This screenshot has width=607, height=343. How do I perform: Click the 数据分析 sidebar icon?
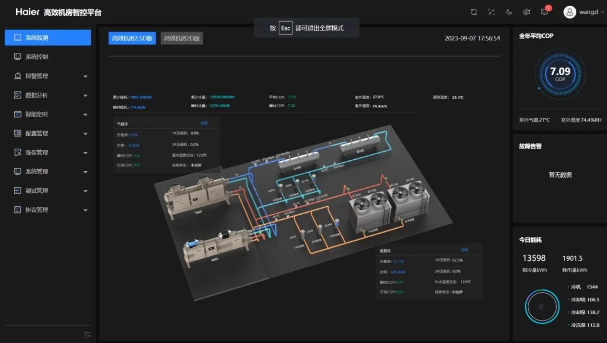pos(17,95)
